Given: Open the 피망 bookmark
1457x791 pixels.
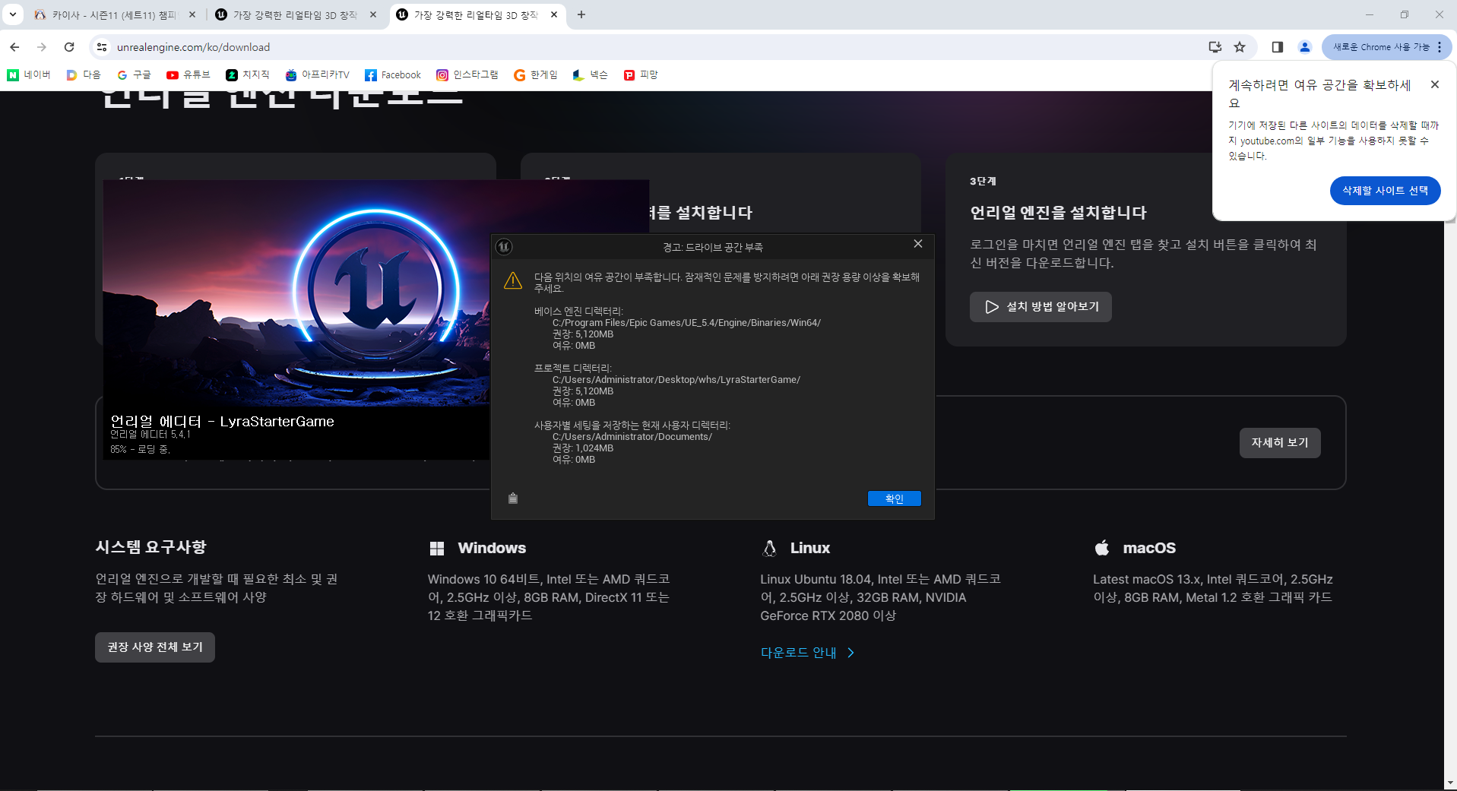Looking at the screenshot, I should pos(641,74).
